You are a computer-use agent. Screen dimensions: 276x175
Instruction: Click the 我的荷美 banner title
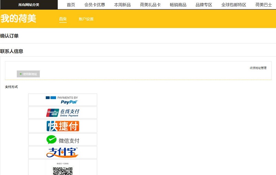18,19
